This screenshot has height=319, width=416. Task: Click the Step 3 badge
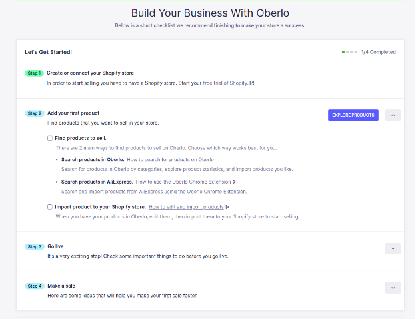click(34, 246)
